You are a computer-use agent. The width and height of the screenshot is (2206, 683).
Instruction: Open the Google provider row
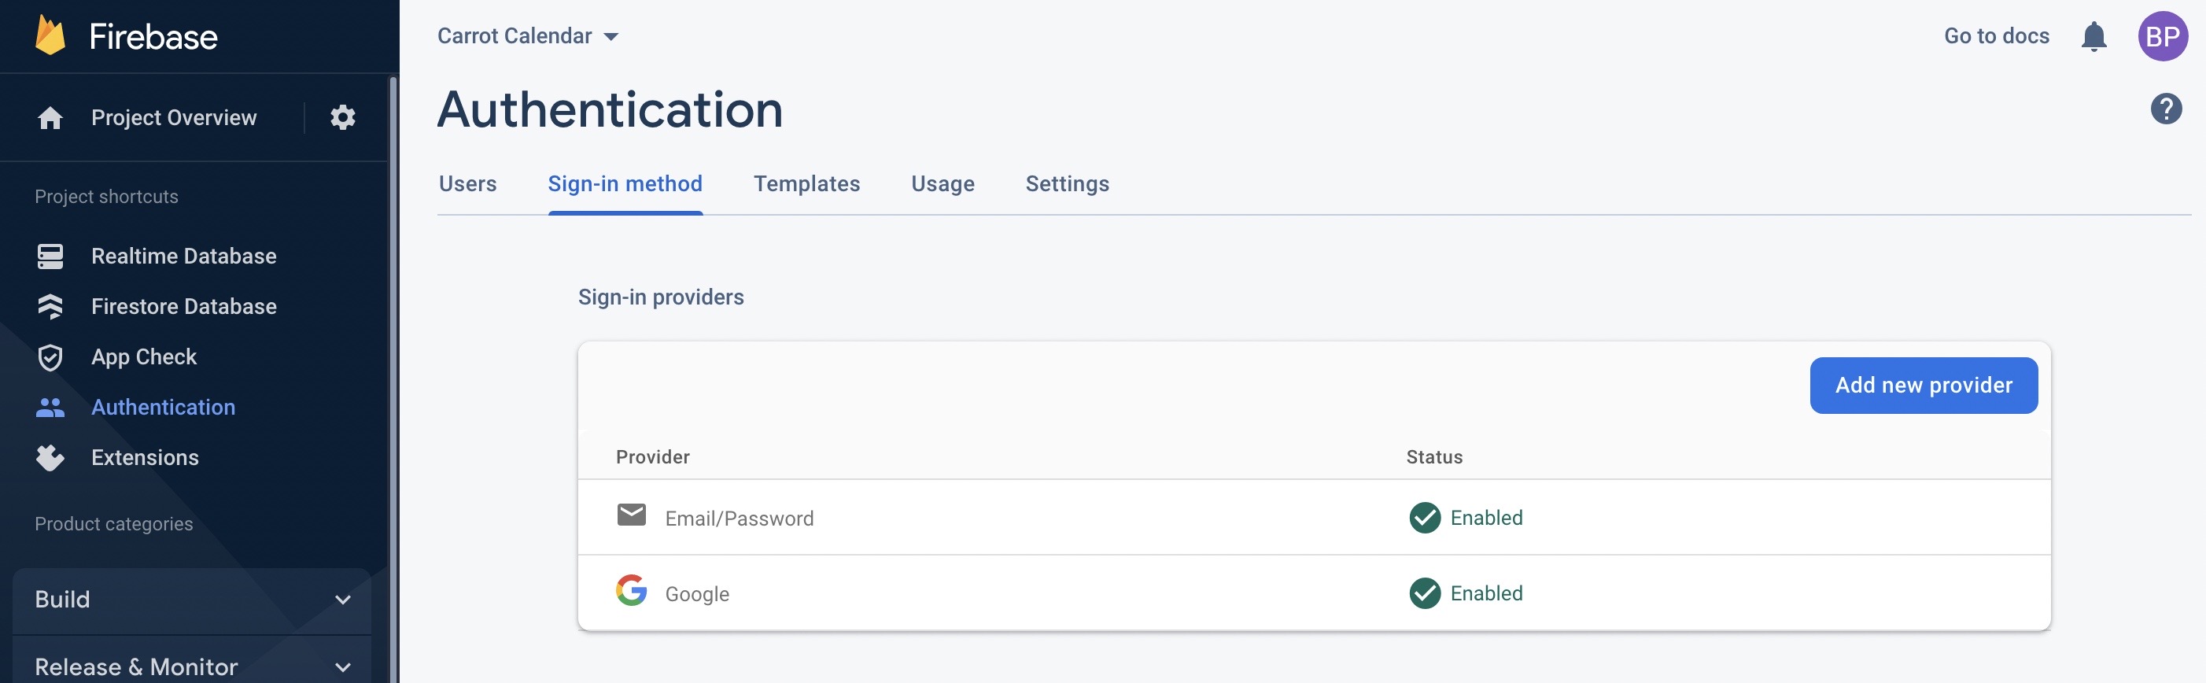tap(1314, 593)
